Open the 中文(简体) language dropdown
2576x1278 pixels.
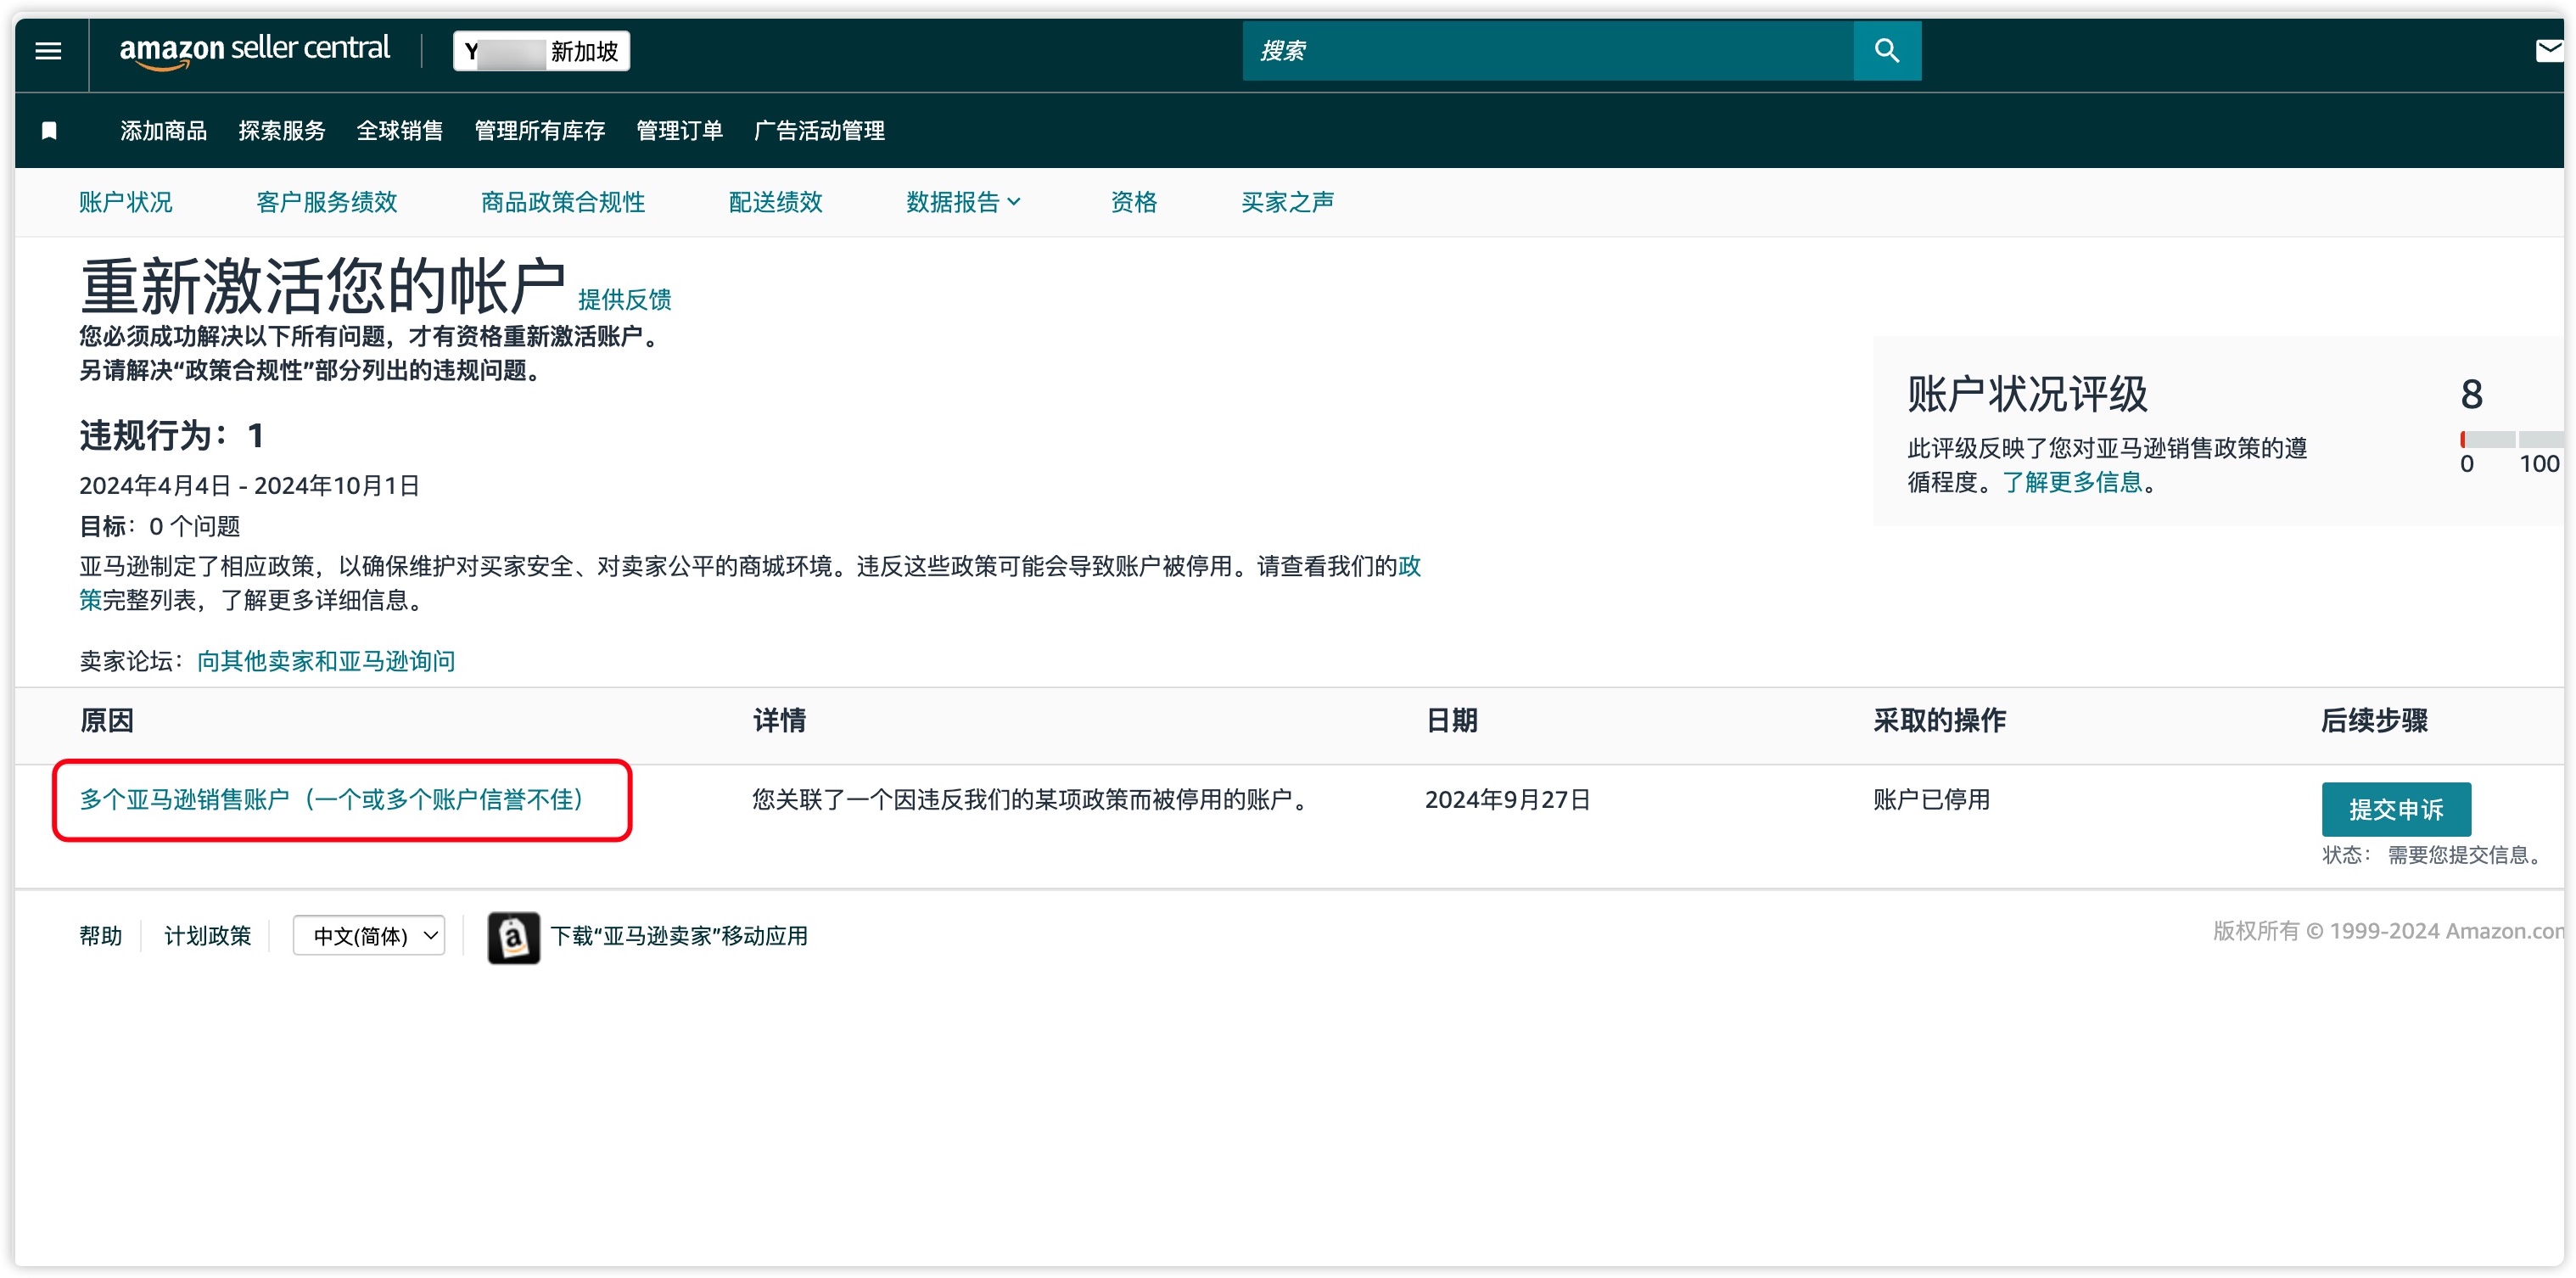tap(369, 936)
